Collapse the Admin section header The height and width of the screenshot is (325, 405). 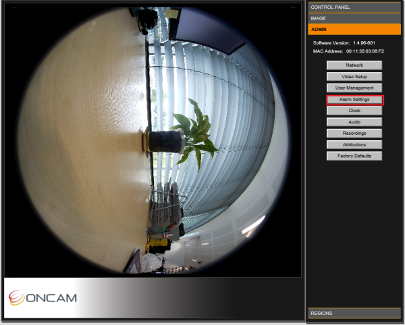point(354,30)
